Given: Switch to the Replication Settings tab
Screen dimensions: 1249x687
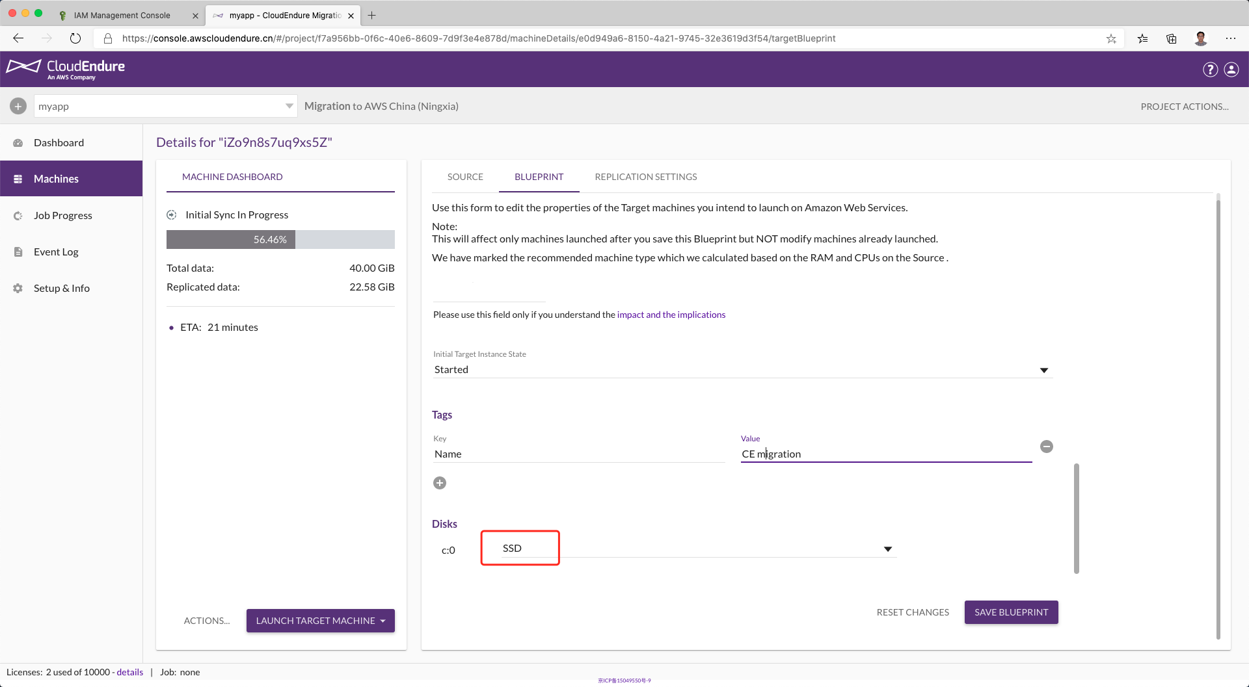Looking at the screenshot, I should [x=645, y=177].
